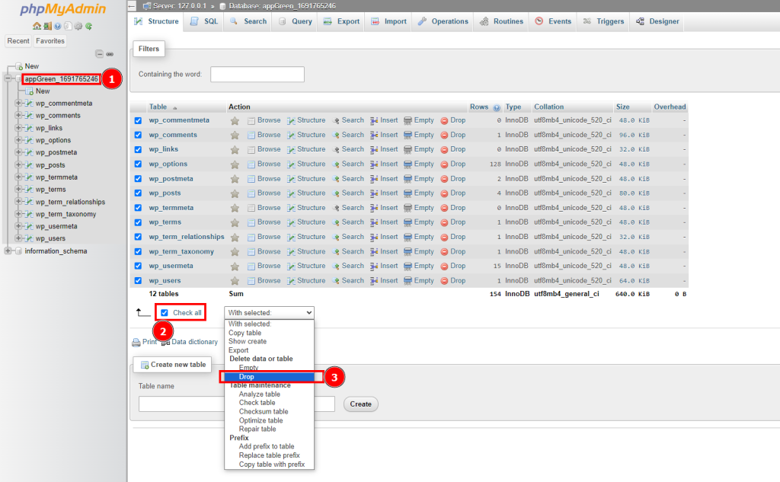Collapse all navigation tree icon
The image size is (780, 482).
[100, 54]
